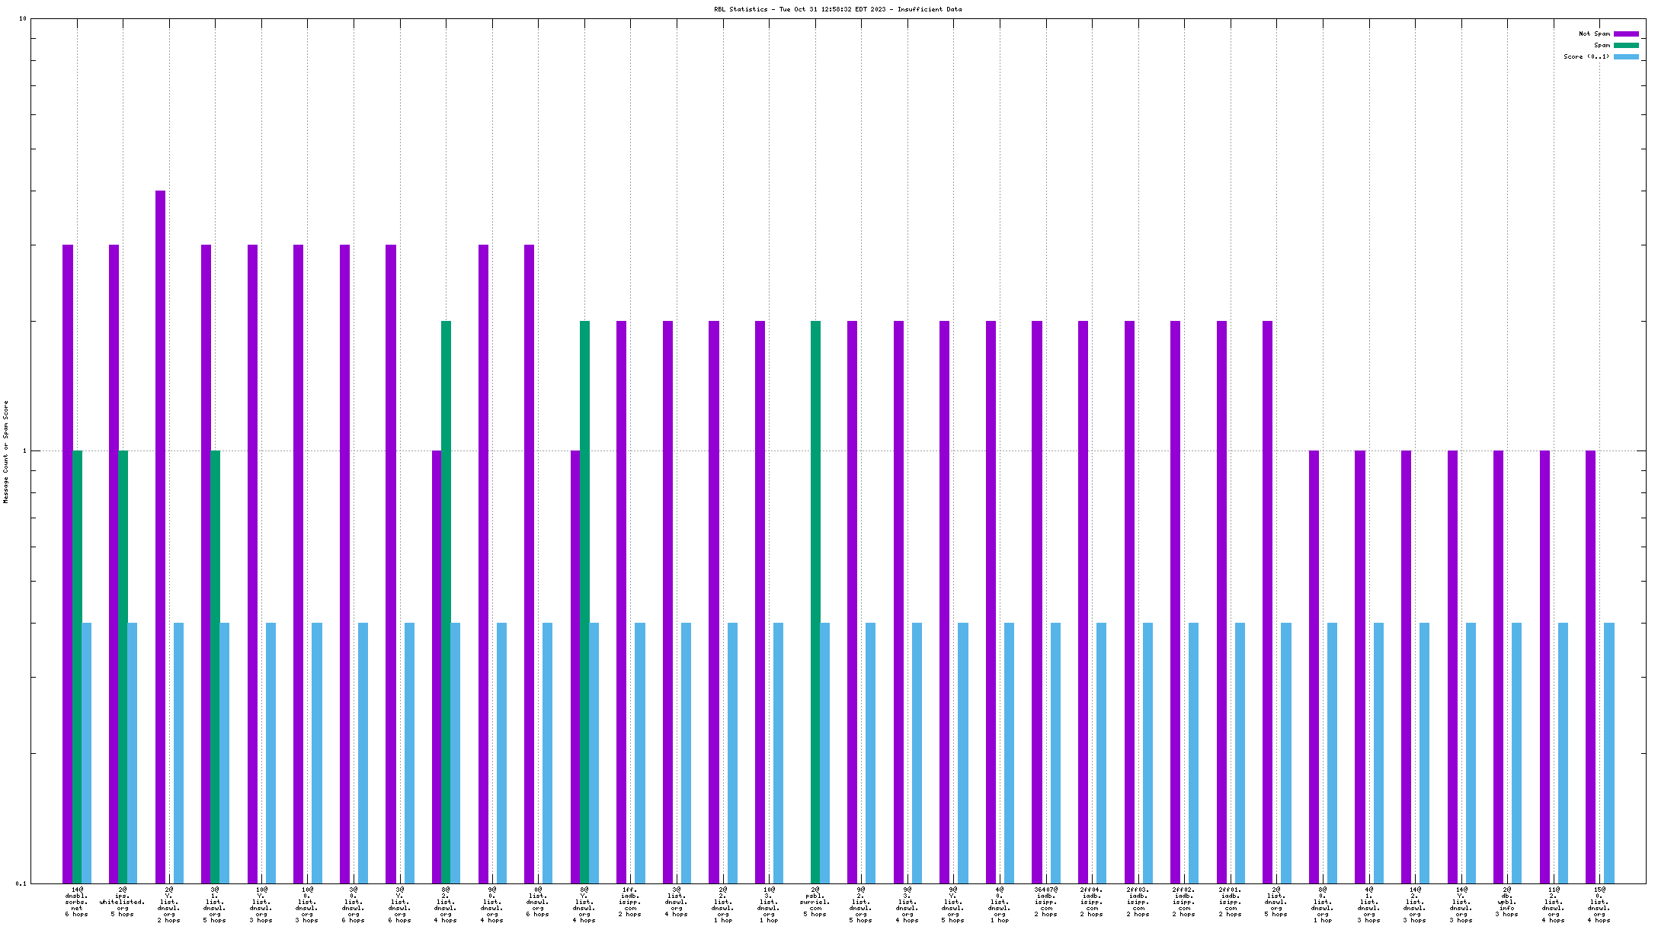The width and height of the screenshot is (1658, 933).
Task: Click the RBL Statistics chart title
Action: (x=837, y=9)
